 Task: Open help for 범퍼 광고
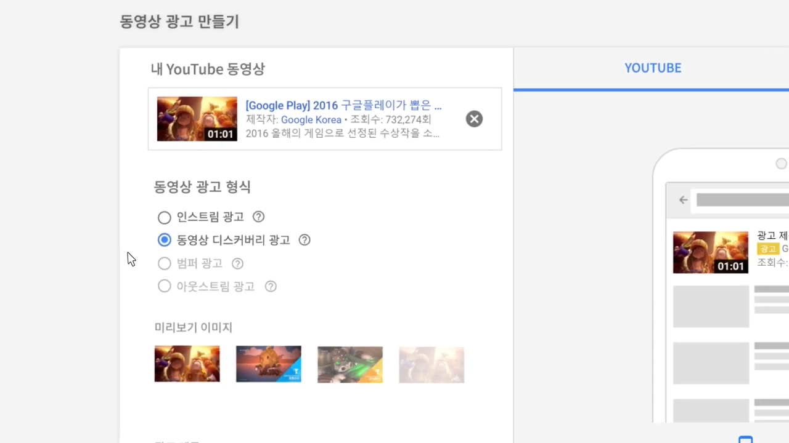[237, 263]
